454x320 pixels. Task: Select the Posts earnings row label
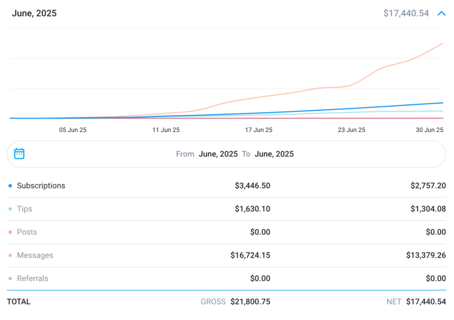(27, 232)
